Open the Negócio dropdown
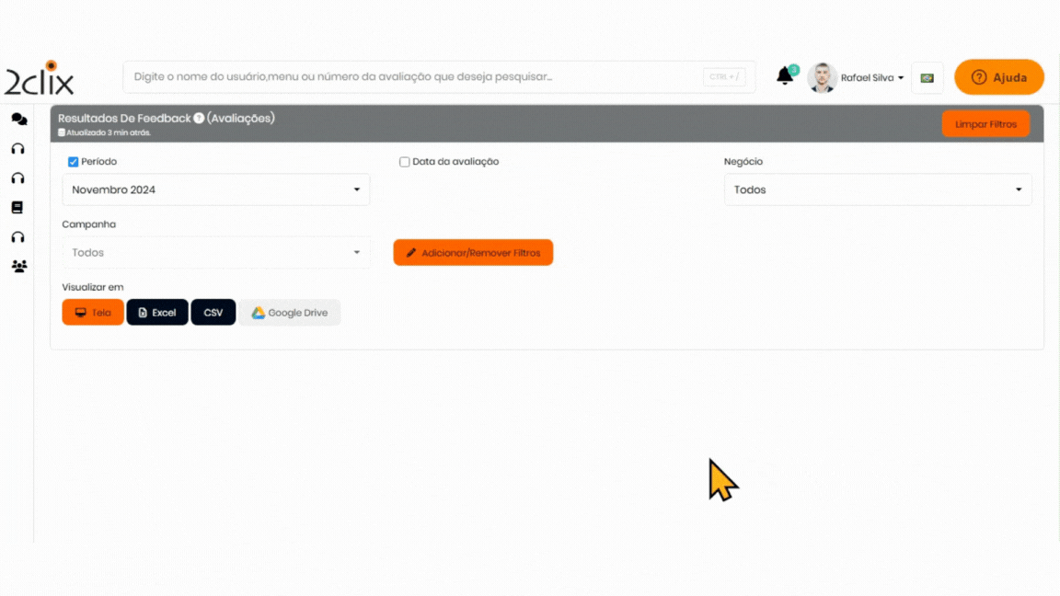 point(877,190)
